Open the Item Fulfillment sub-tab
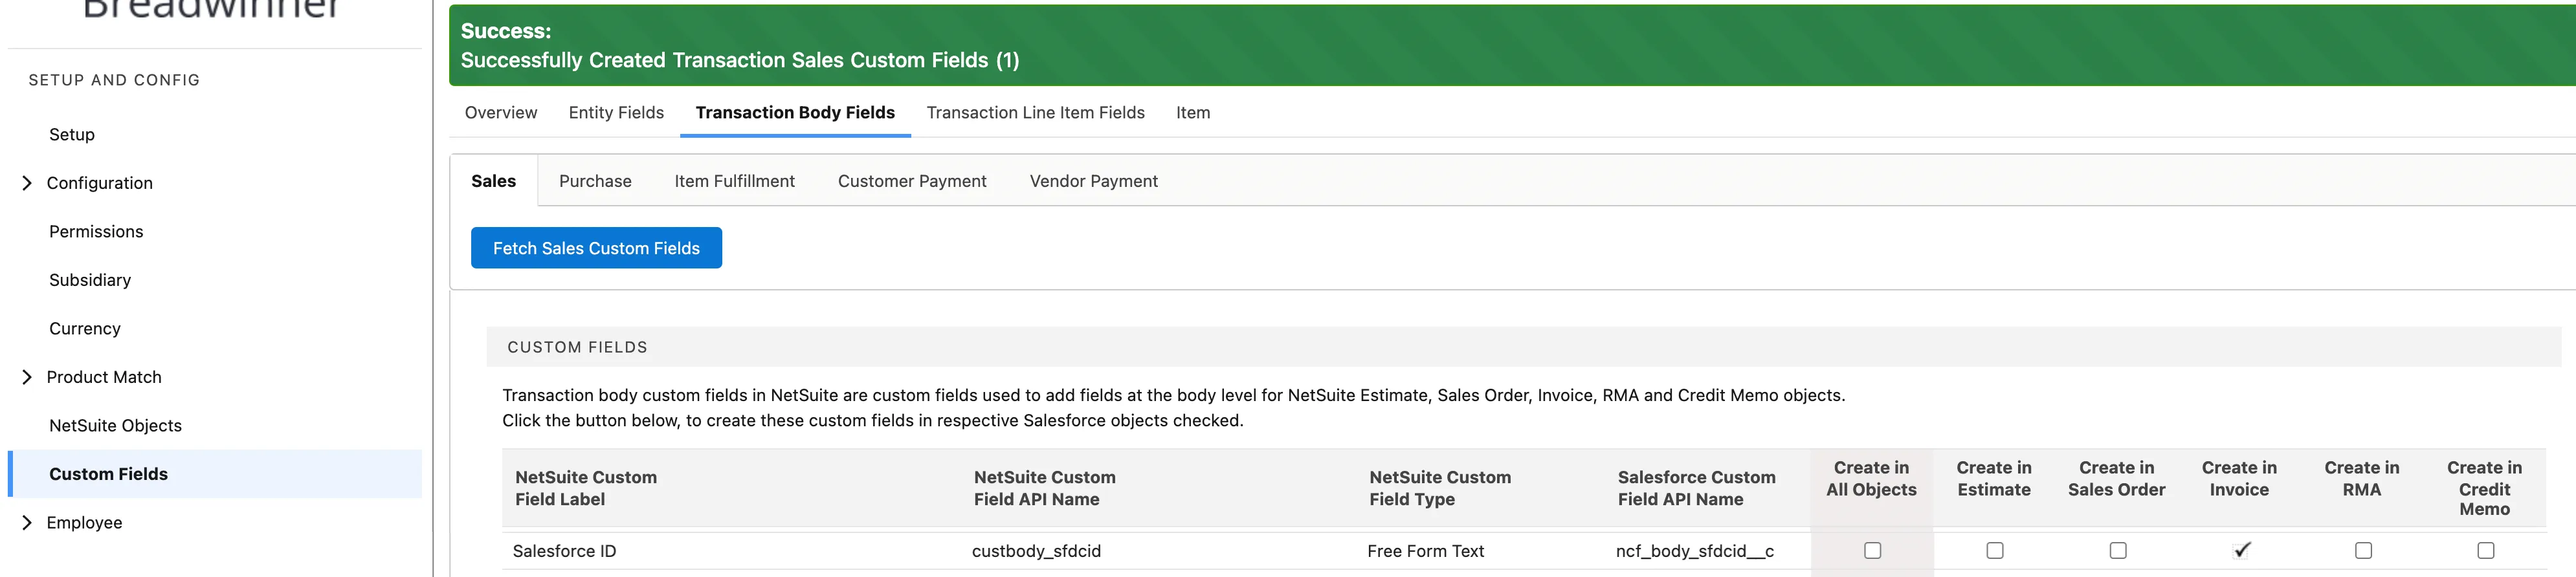Screen dimensions: 2576x577 click(735, 181)
